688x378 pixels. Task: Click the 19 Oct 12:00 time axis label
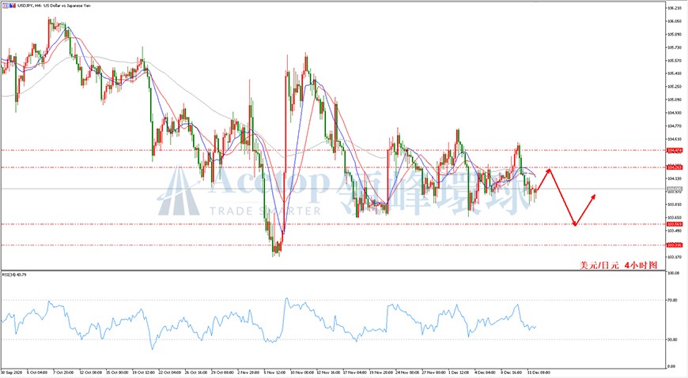point(144,372)
